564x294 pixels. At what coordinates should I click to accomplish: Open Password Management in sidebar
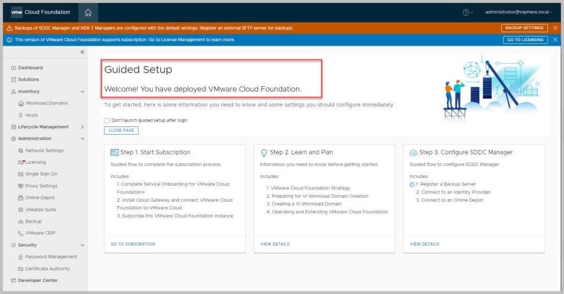(x=51, y=257)
